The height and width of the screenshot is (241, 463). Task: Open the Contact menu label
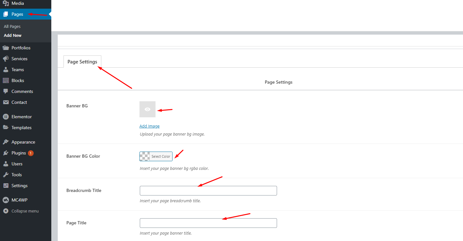click(19, 102)
